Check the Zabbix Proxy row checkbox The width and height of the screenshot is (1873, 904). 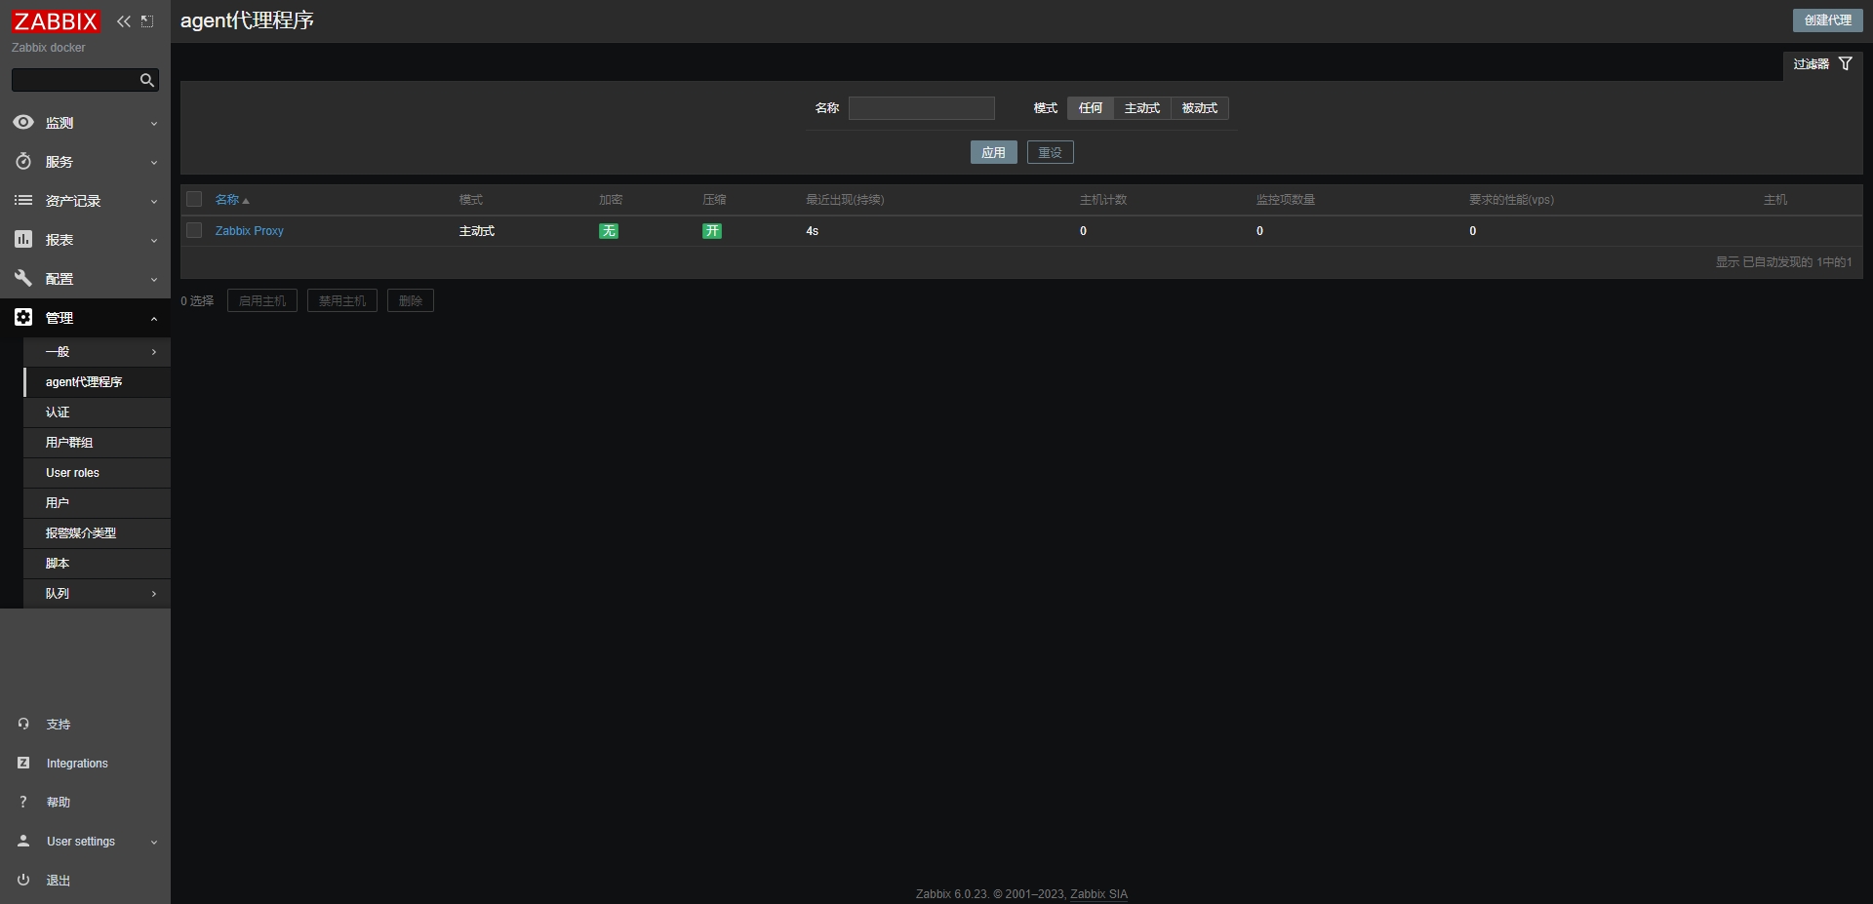(194, 230)
